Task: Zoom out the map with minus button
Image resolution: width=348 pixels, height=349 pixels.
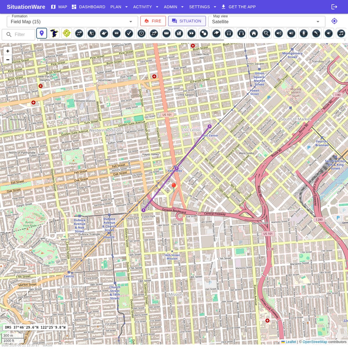Action: [x=8, y=60]
